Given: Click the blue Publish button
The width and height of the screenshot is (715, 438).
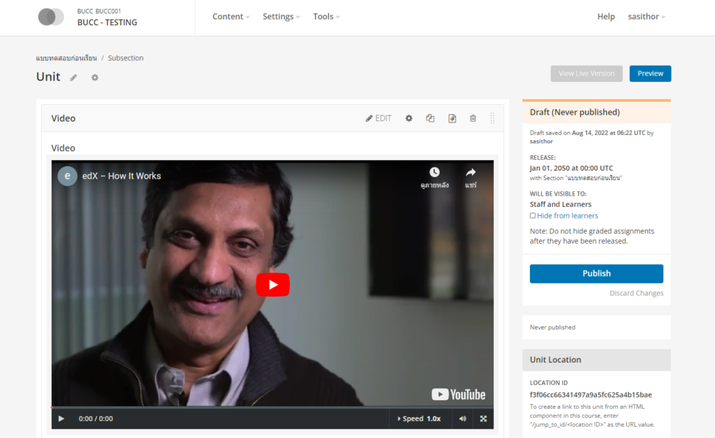Looking at the screenshot, I should 596,273.
